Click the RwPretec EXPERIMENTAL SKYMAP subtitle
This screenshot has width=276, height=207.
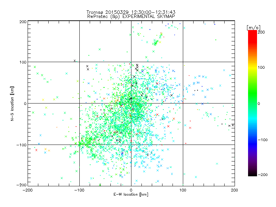[131, 17]
